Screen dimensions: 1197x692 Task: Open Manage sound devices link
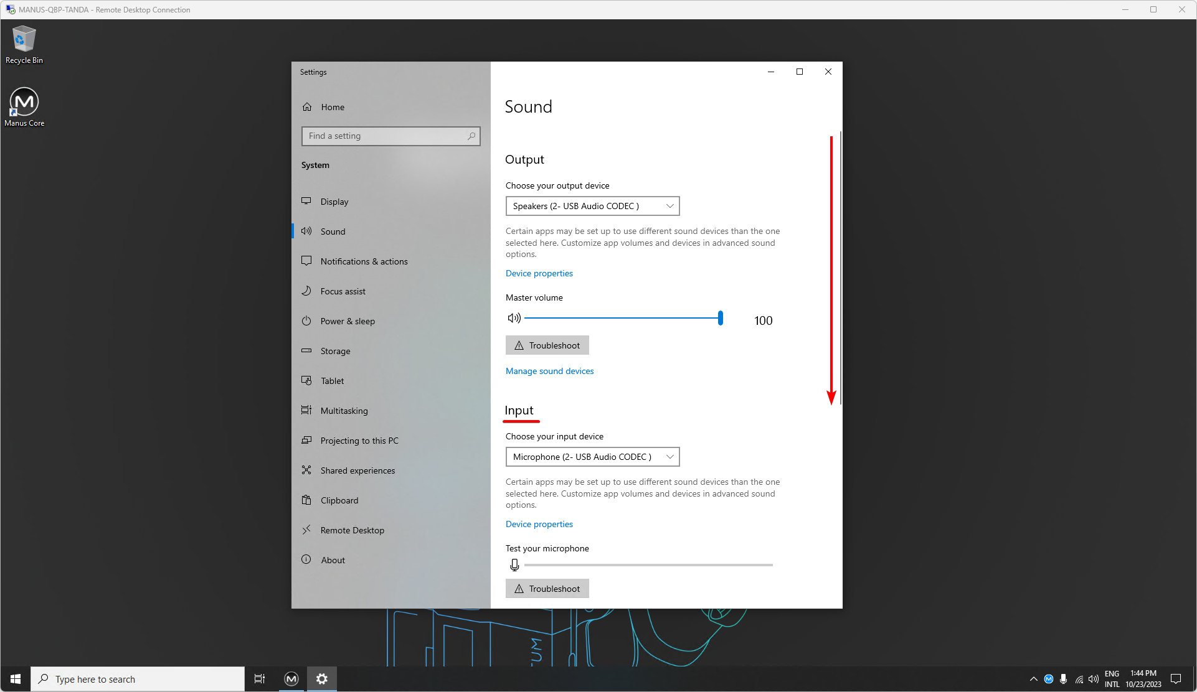(x=549, y=371)
